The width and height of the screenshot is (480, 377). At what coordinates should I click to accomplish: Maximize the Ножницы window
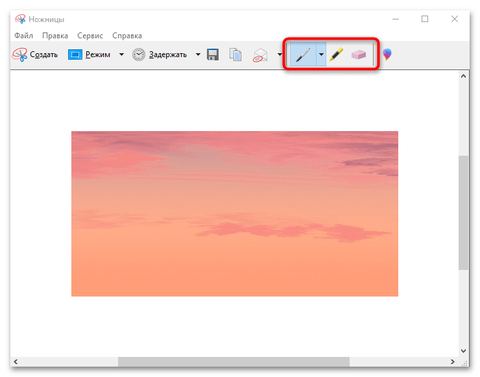(425, 19)
